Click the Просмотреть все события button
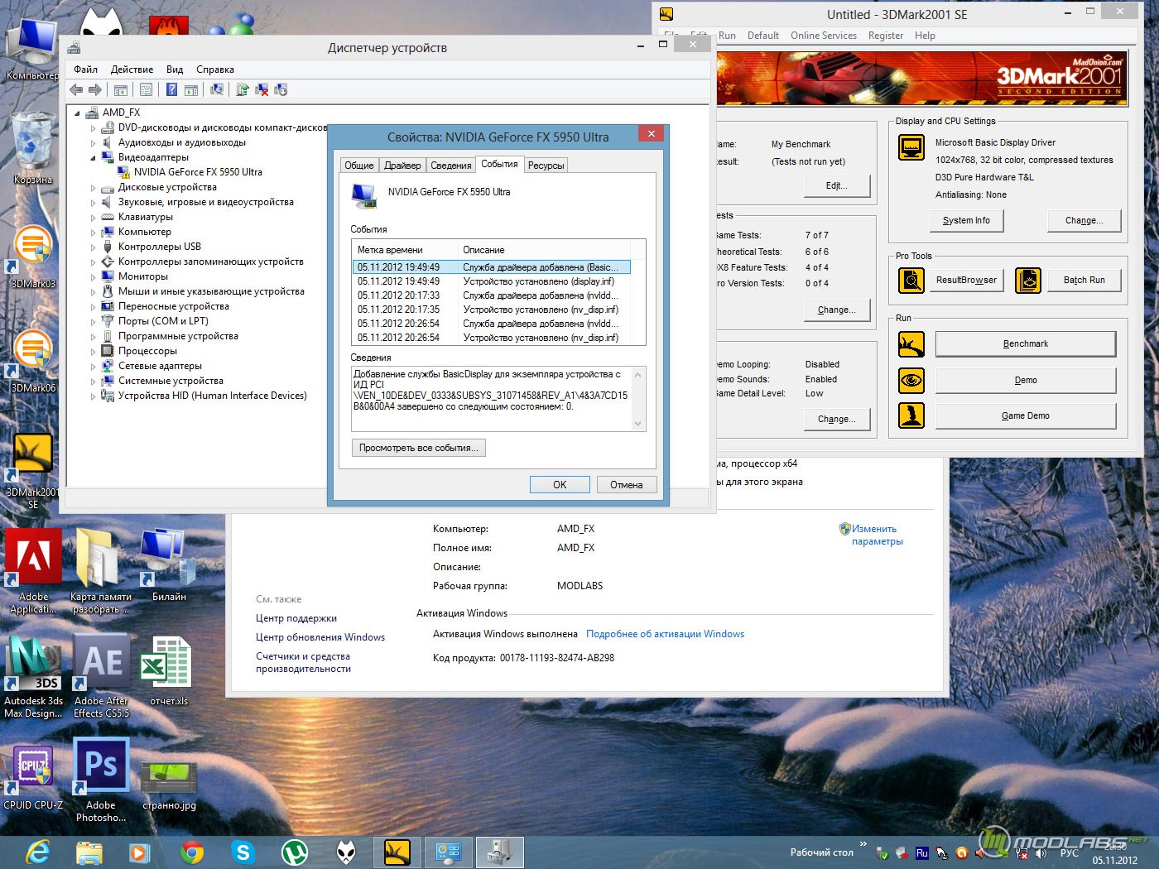 pos(418,448)
